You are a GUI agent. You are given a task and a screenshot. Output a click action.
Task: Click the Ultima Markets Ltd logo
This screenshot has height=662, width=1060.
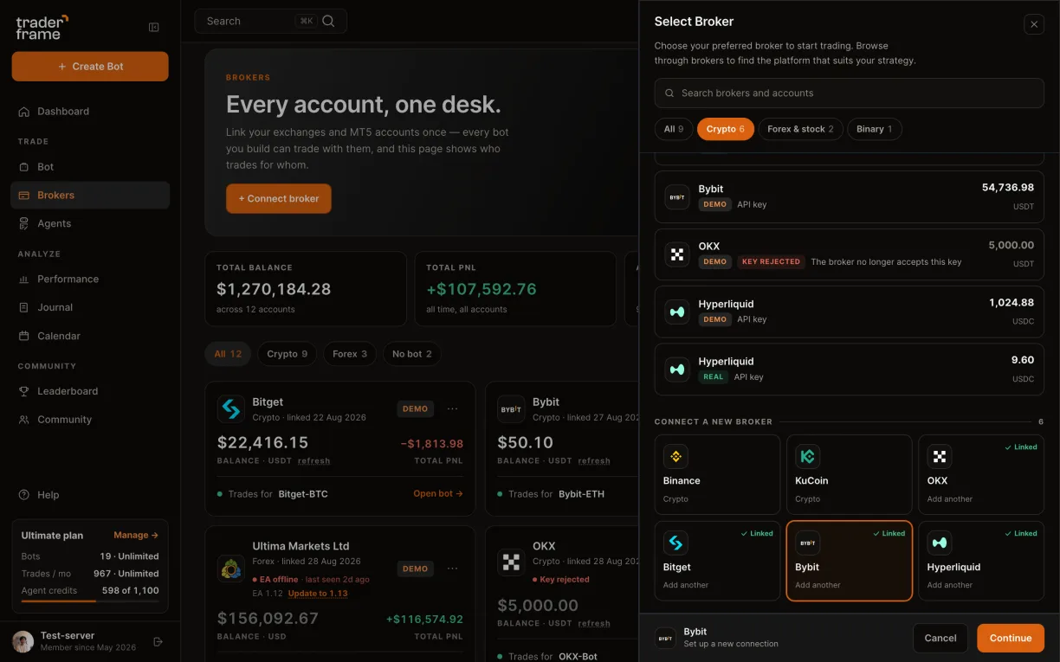click(x=231, y=569)
